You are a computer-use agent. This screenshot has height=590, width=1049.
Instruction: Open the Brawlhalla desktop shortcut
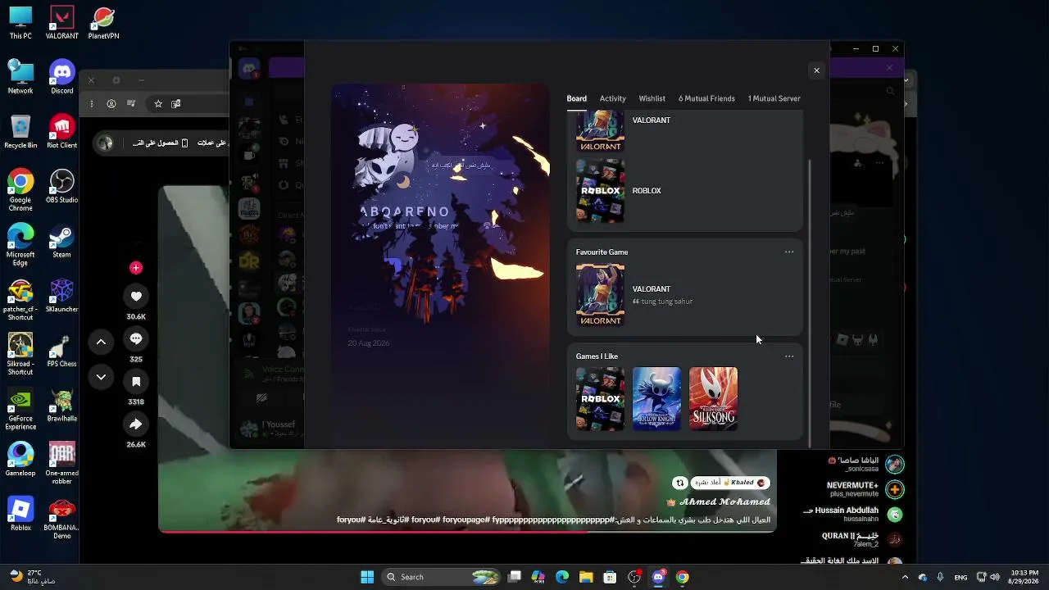[62, 405]
